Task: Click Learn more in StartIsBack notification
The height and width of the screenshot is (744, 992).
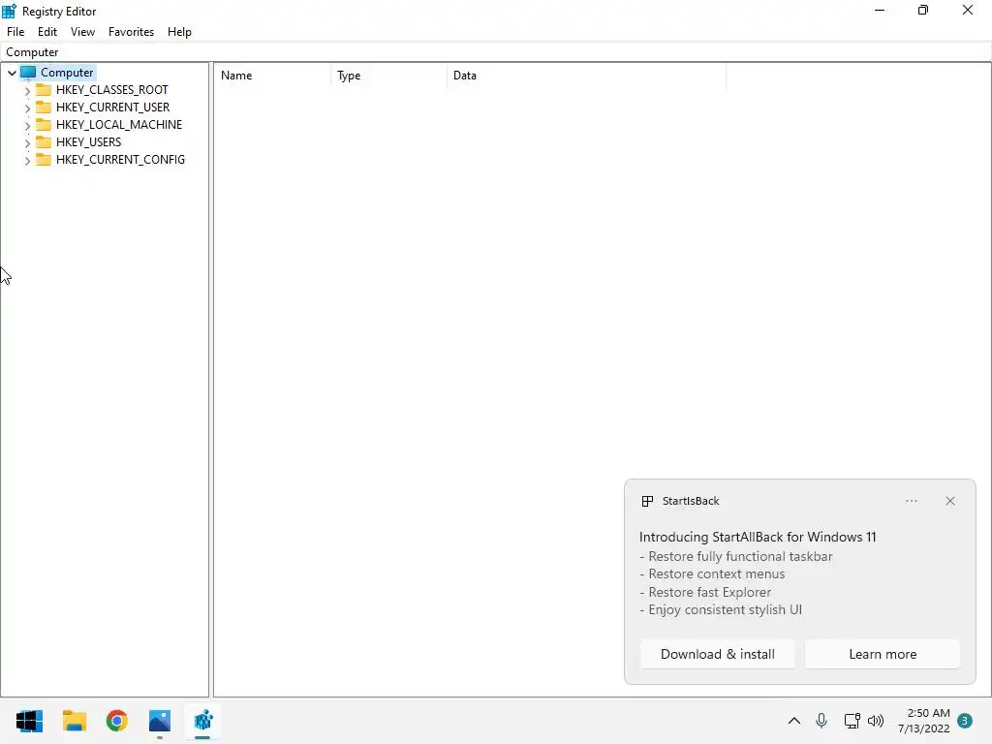Action: point(883,654)
